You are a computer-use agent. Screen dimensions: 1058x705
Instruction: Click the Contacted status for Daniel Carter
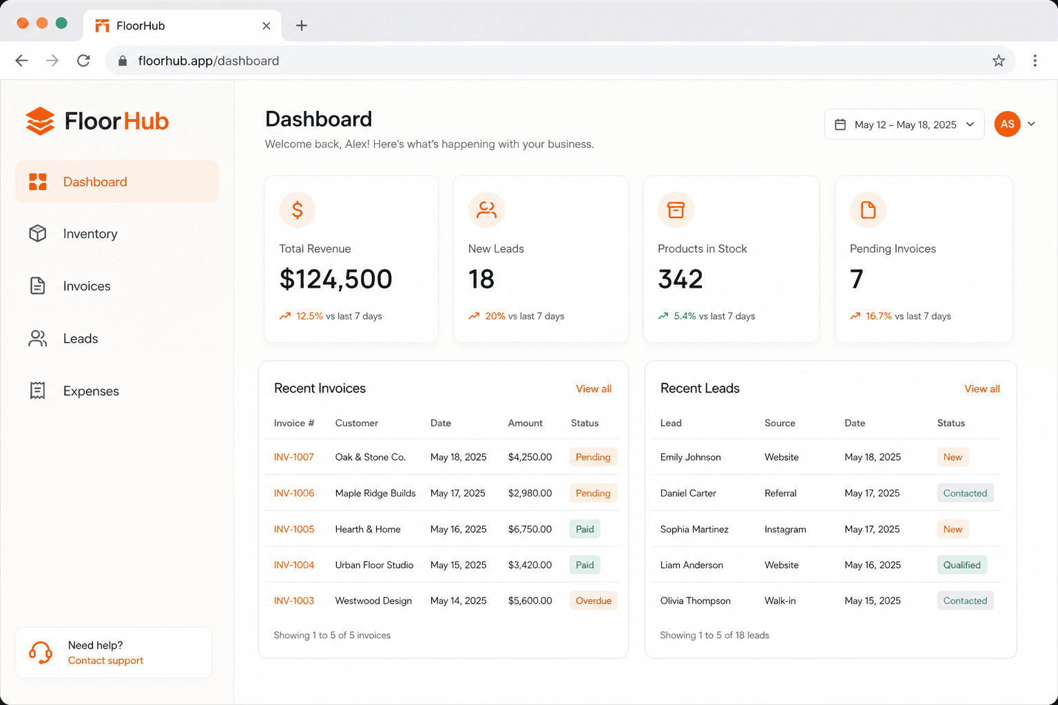965,493
